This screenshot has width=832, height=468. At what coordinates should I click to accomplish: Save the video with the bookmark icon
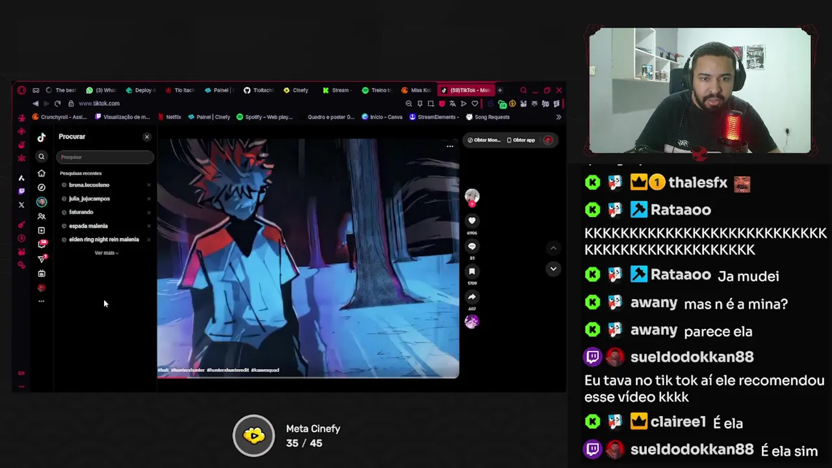click(472, 272)
